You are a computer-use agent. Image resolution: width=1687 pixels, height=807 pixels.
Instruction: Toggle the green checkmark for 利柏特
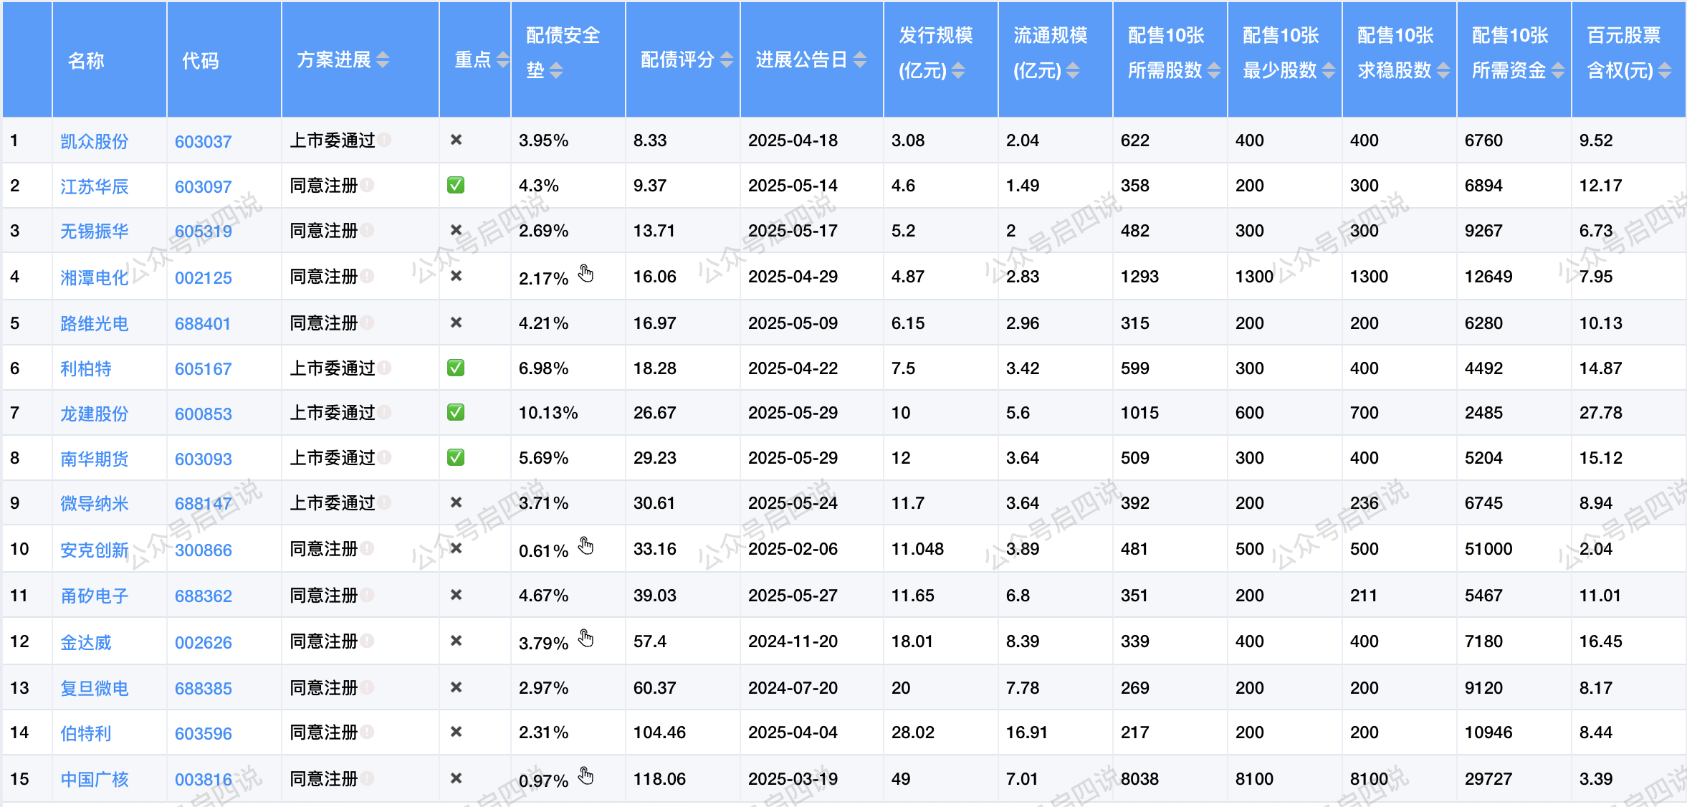tap(456, 368)
